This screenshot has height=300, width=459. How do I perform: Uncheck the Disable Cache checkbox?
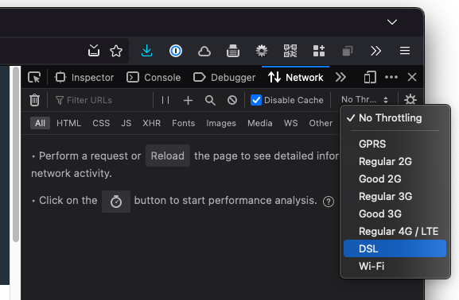[x=256, y=100]
